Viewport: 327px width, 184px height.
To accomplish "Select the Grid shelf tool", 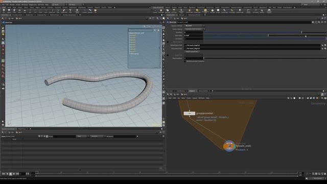I will coord(25,11).
